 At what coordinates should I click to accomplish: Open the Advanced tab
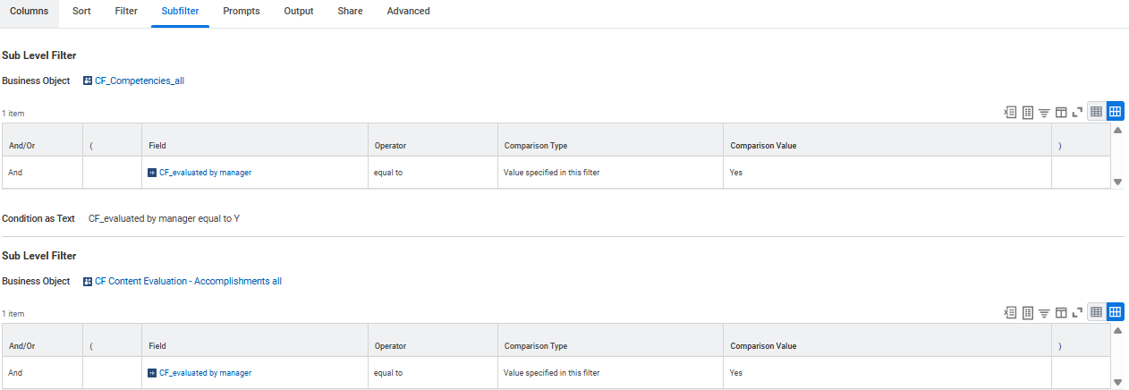click(408, 12)
